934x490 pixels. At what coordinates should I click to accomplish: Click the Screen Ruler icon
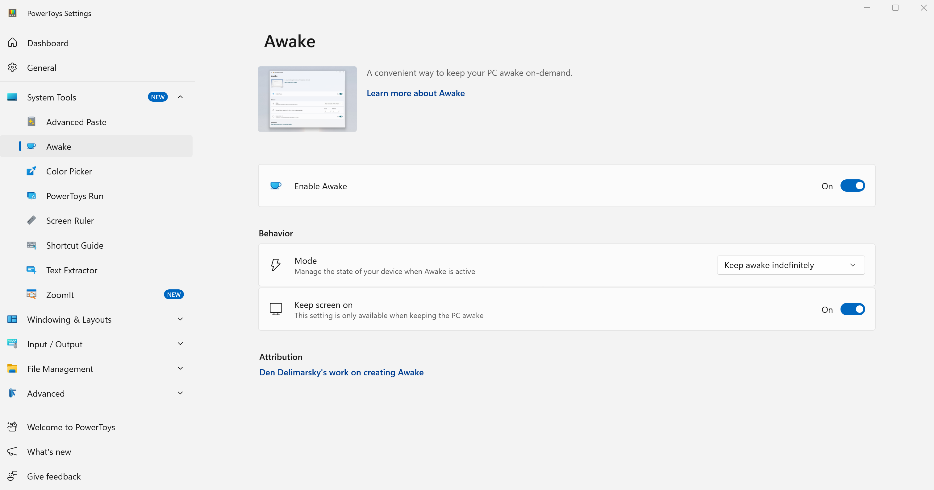31,220
